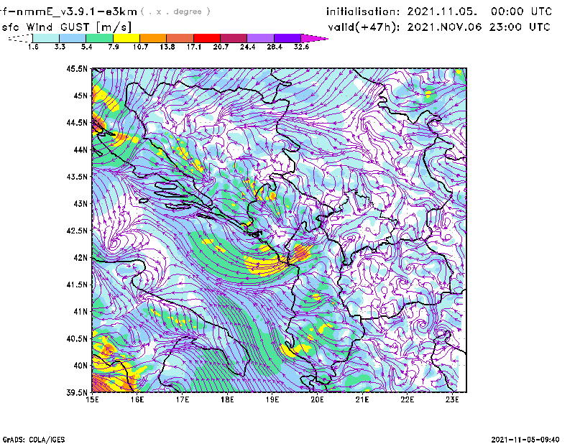Click the light cyan 1.6–3.3 legend swatch
Image resolution: width=575 pixels, height=444 pixels.
(x=46, y=38)
